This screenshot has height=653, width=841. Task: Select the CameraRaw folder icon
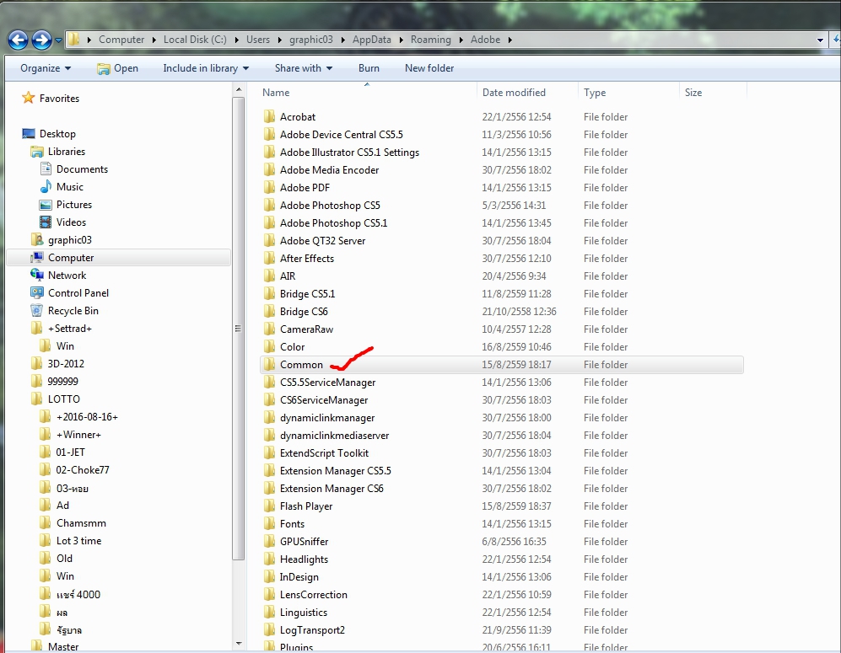tap(269, 329)
